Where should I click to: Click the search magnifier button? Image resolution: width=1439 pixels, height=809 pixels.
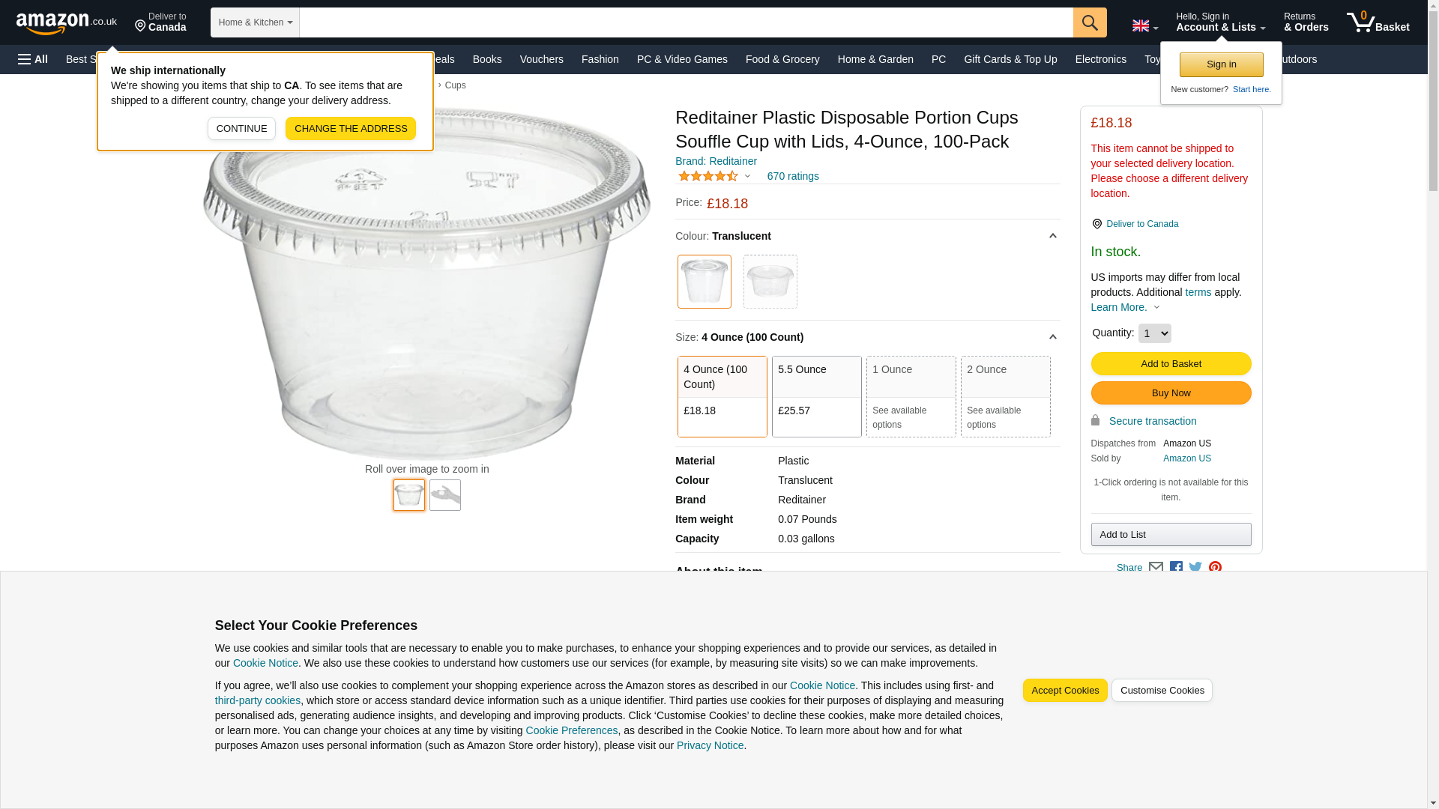1089,22
